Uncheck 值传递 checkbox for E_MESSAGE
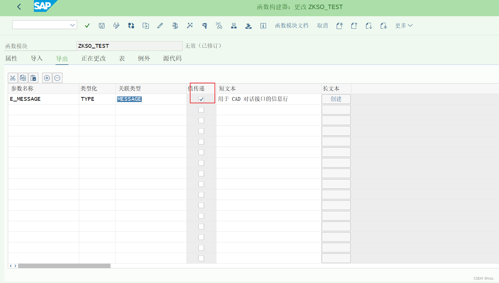Image resolution: width=499 pixels, height=283 pixels. pos(201,99)
